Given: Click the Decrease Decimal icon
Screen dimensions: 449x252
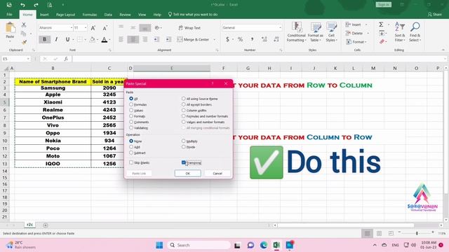Looking at the screenshot, I should (x=276, y=39).
